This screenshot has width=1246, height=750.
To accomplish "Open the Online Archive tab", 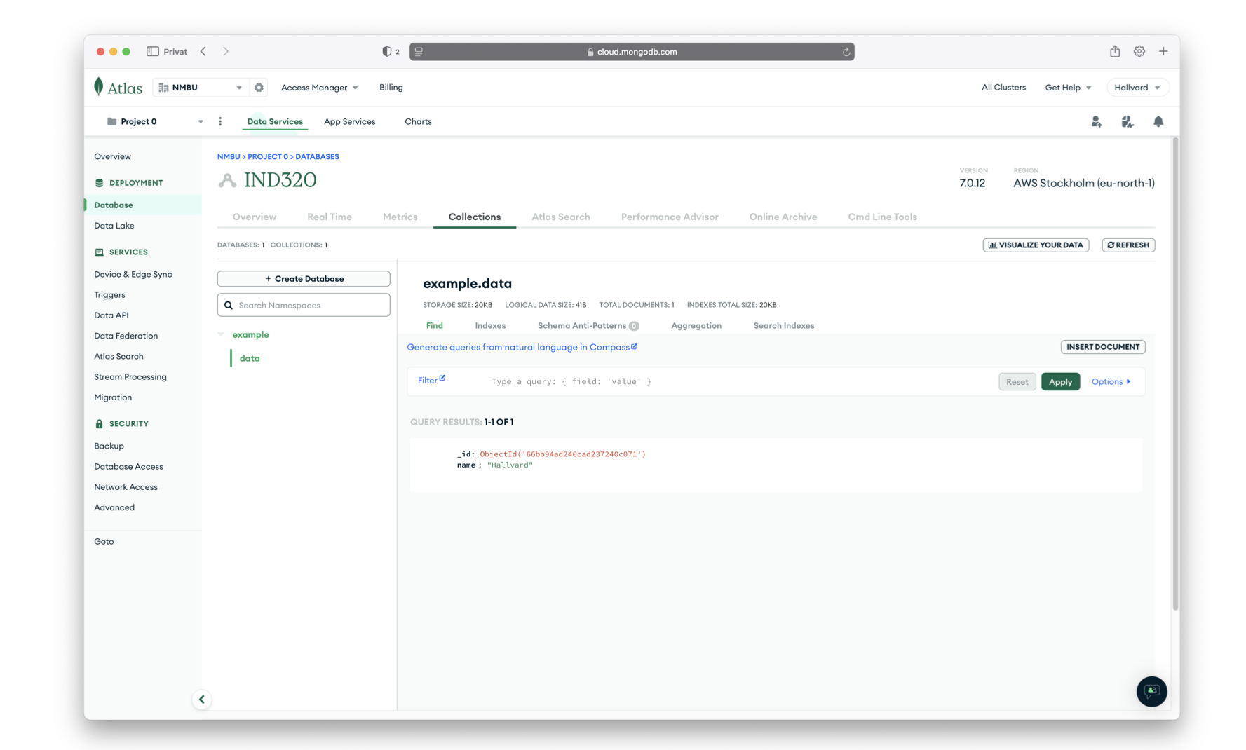I will tap(783, 217).
